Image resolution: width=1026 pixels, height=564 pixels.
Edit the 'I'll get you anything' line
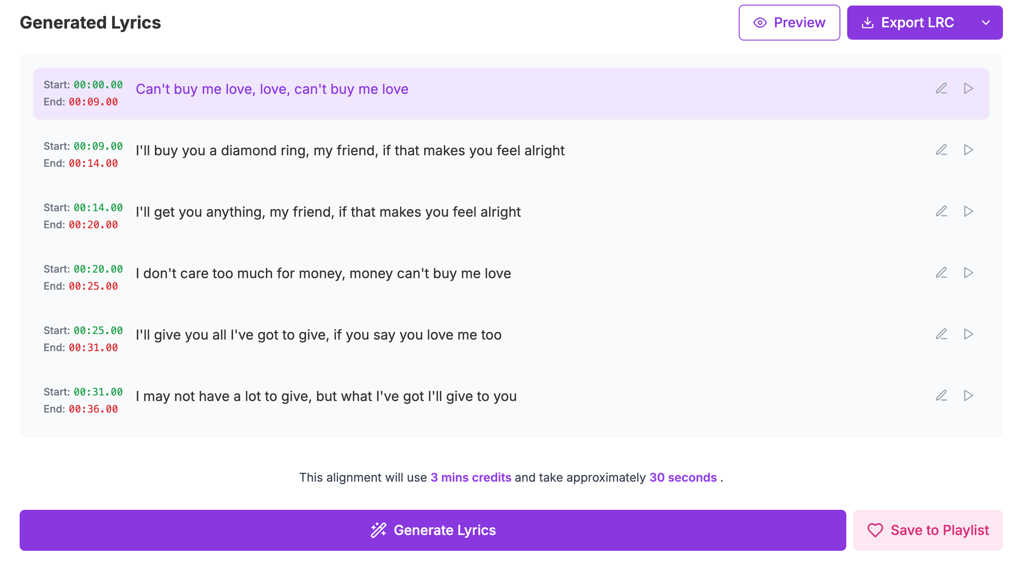941,211
